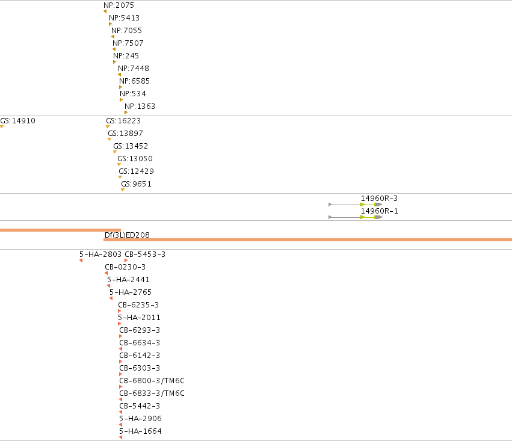Click the down triangle under GS:14910
The image size is (512, 441).
(x=2, y=127)
